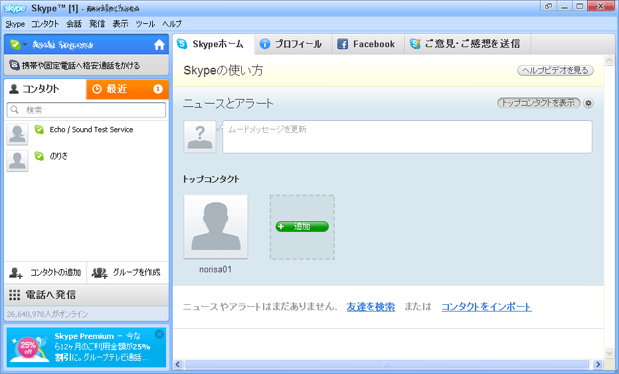Open the ヘルプ menu
This screenshot has height=374, width=619.
click(172, 24)
